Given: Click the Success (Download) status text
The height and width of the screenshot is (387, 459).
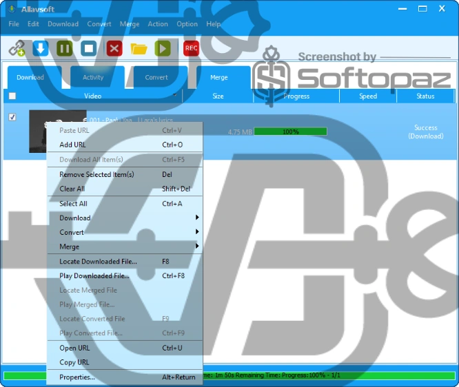Looking at the screenshot, I should point(426,132).
